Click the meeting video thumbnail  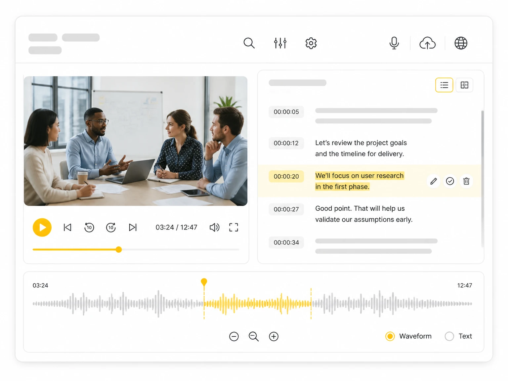pyautogui.click(x=136, y=141)
